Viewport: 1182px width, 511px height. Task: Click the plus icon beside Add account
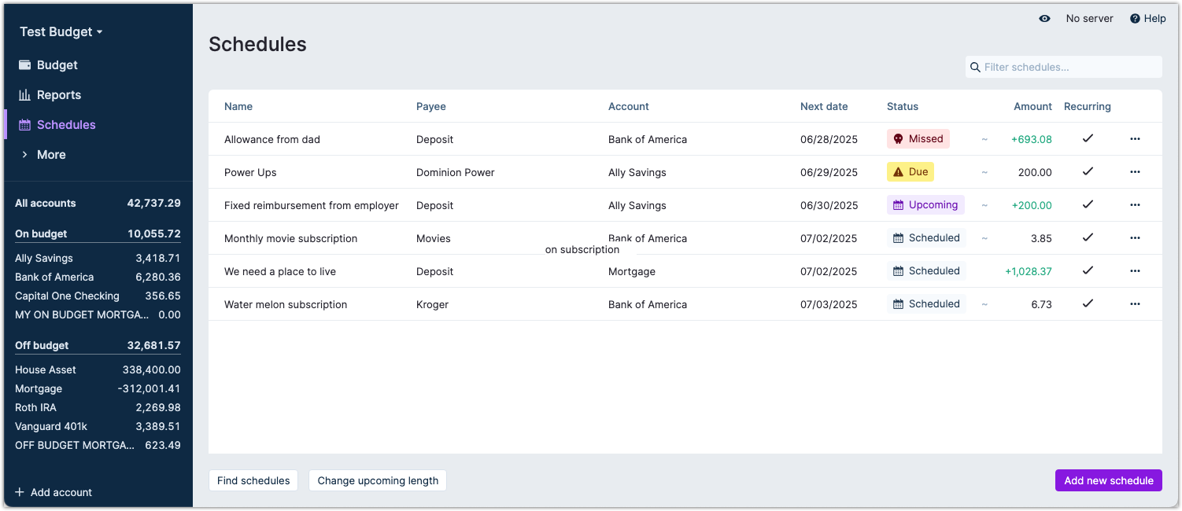click(20, 491)
